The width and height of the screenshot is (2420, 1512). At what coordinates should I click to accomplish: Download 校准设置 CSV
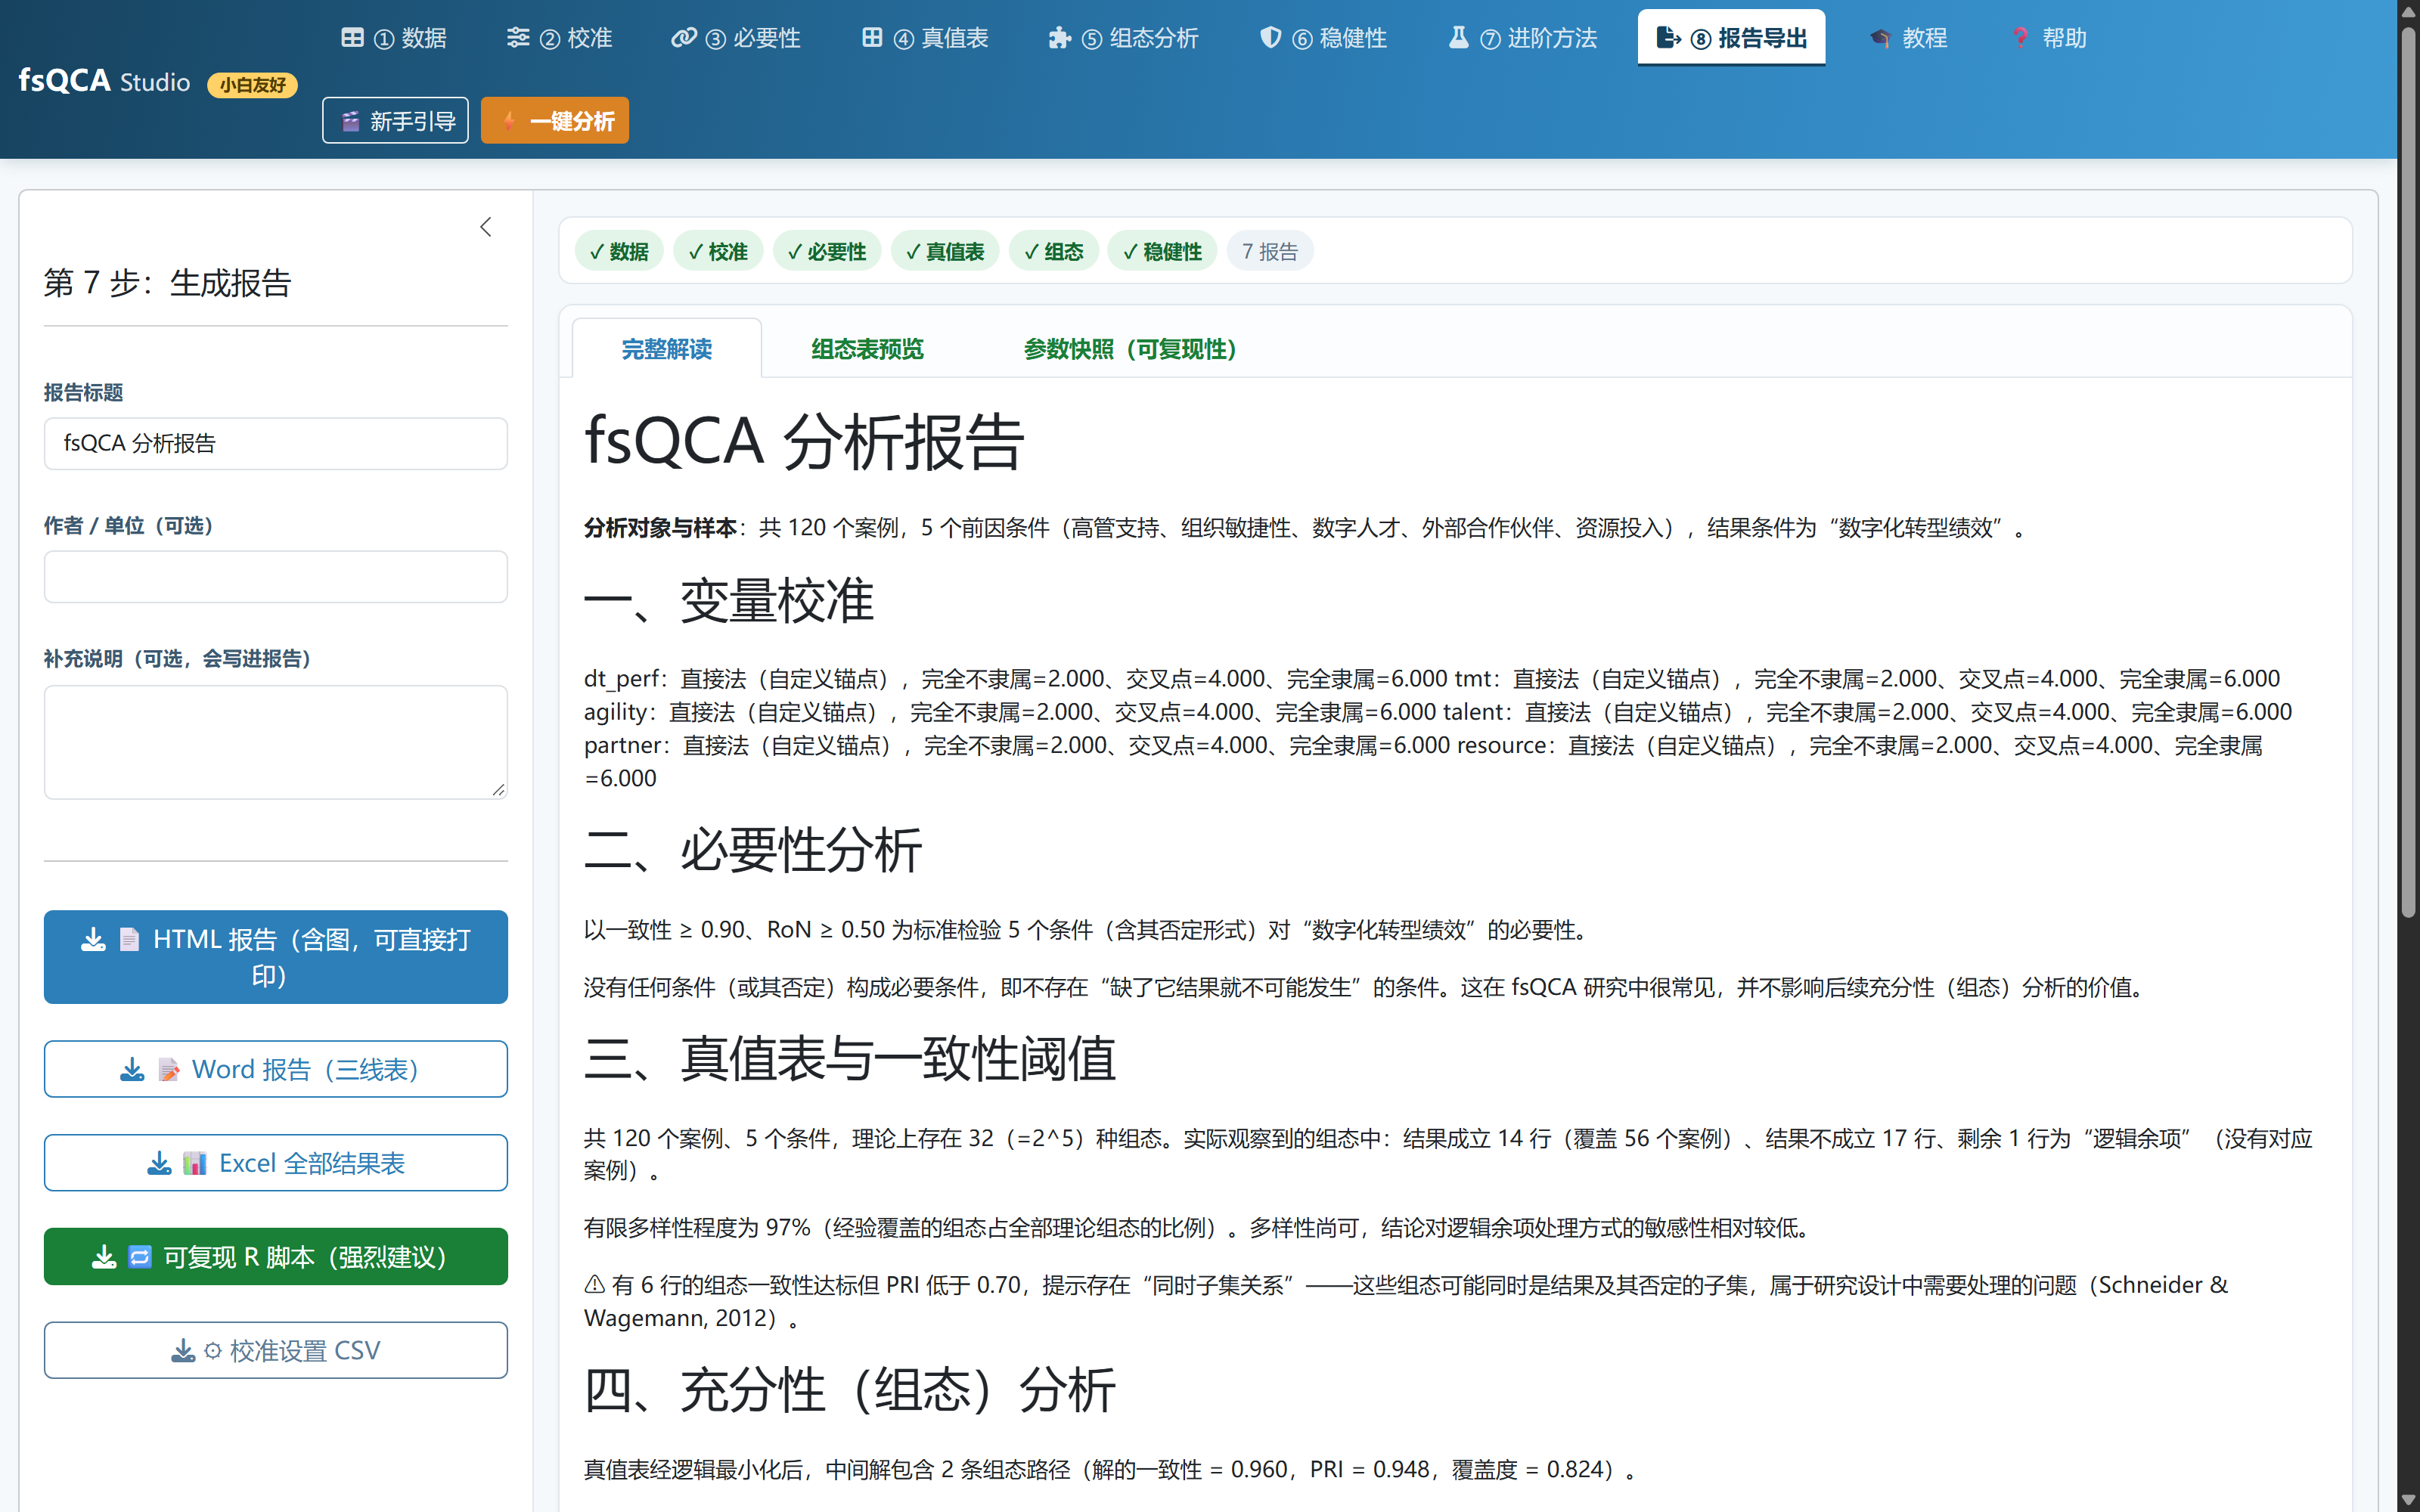click(x=276, y=1351)
